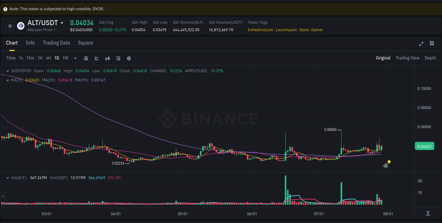Expand the extra time interval dropdown

tap(75, 58)
